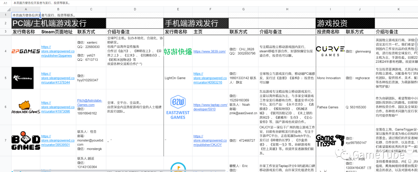This screenshot has width=418, height=172.
Task: Click the Name Box showing A1
Action: tap(5, 3)
